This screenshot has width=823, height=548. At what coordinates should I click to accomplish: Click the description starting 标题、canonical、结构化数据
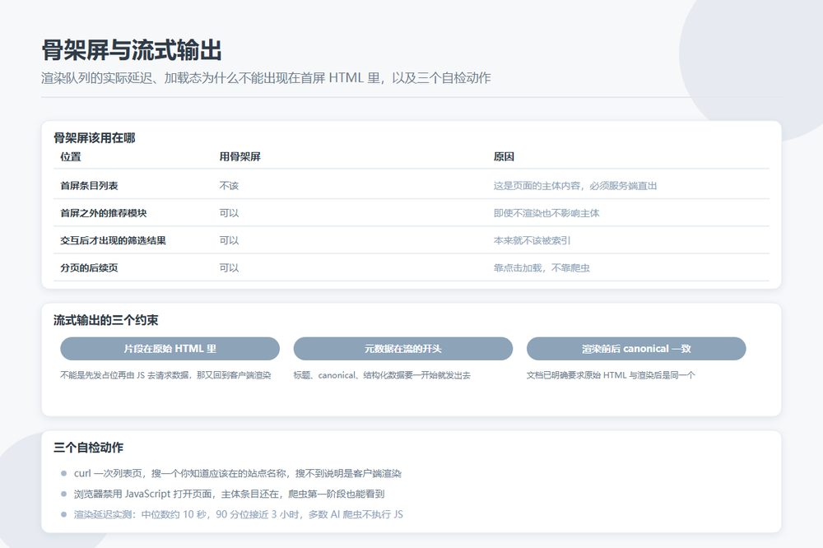pos(382,375)
